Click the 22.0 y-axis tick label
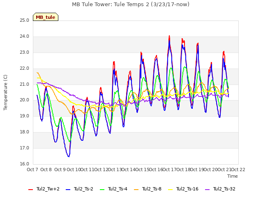Screen dimensions: 263x197 pos(25,69)
